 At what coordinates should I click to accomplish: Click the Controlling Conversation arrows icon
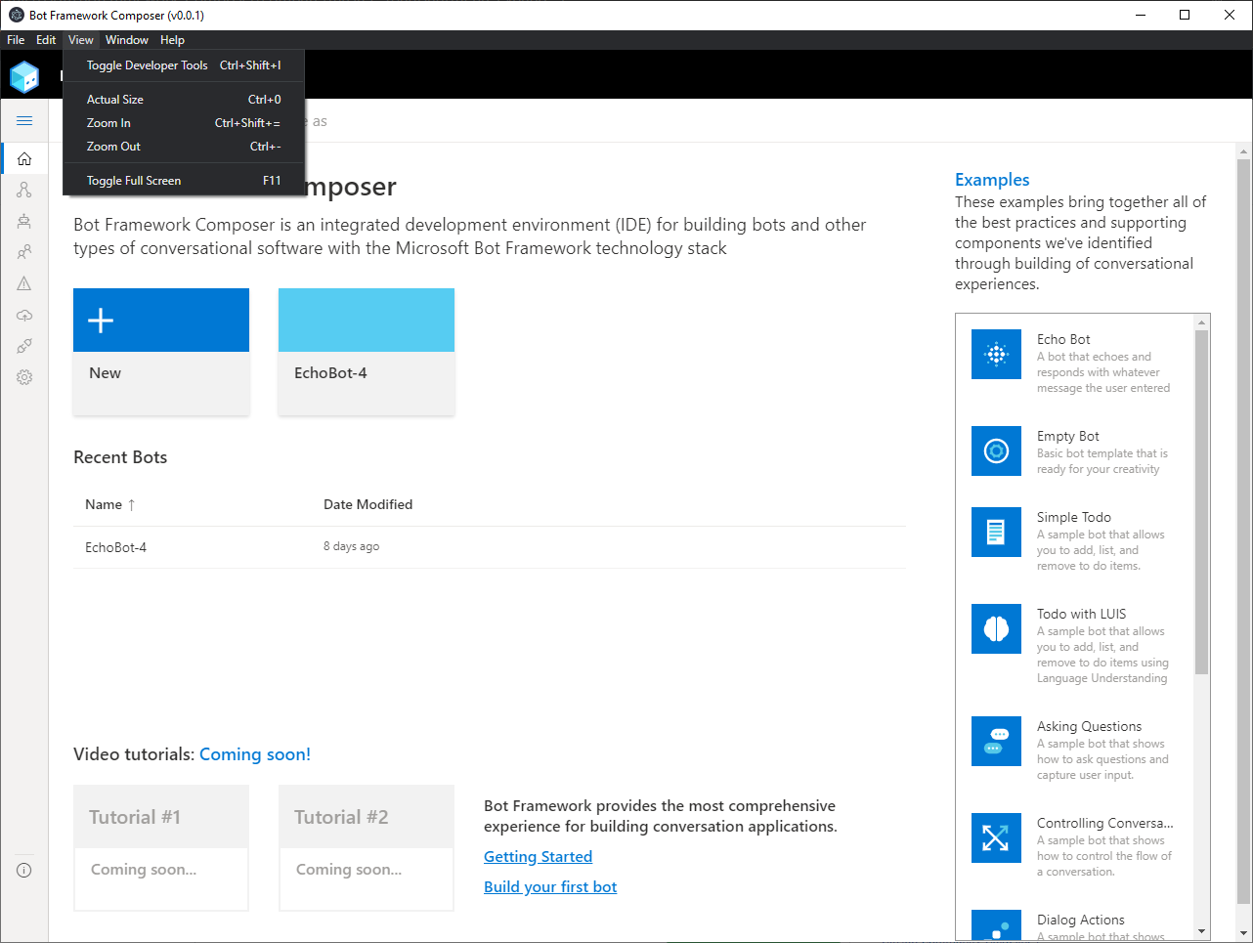coord(996,838)
